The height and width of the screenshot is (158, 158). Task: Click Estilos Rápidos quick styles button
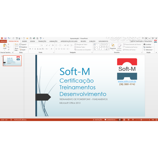pos(119,47)
